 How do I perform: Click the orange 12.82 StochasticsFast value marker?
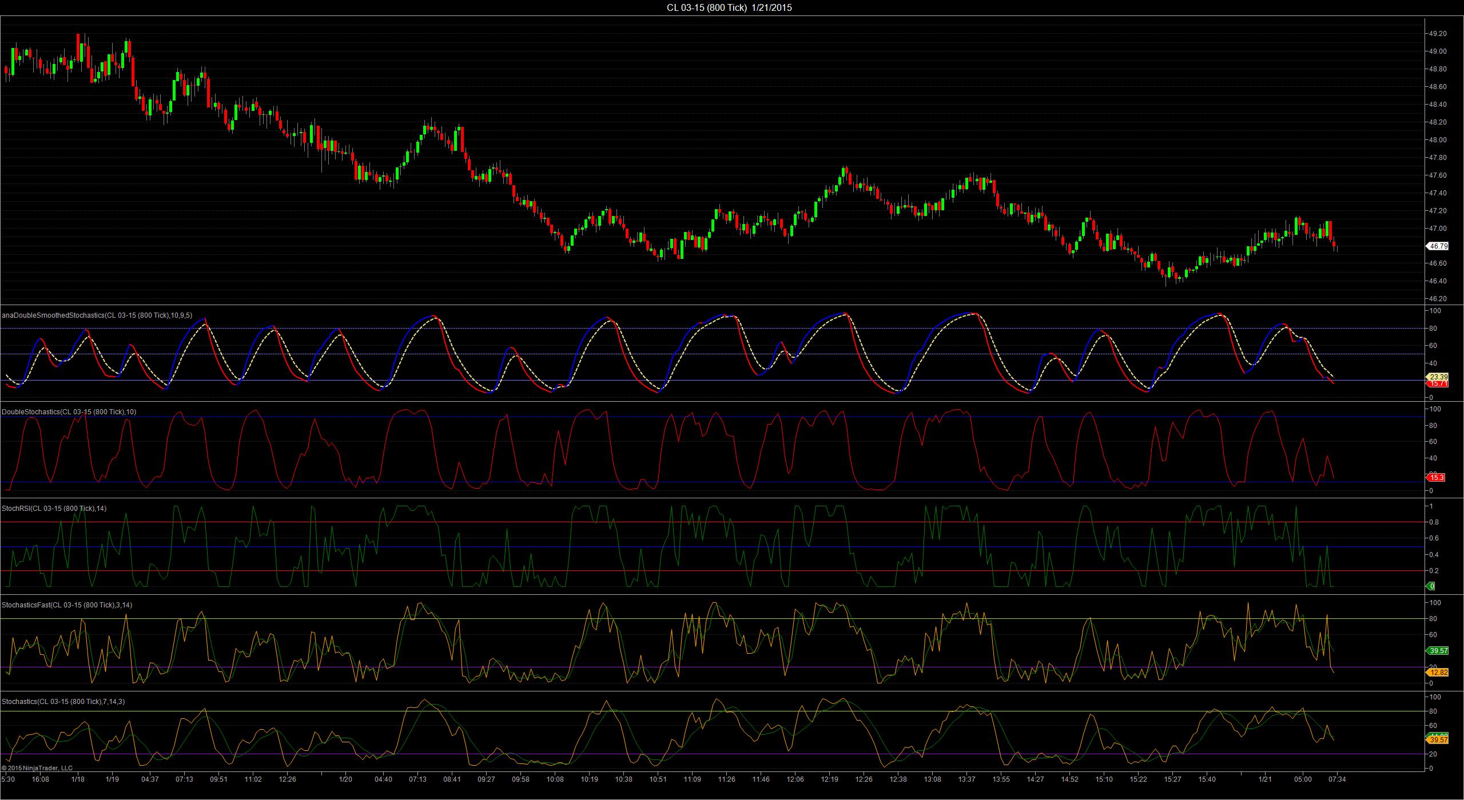pos(1438,673)
